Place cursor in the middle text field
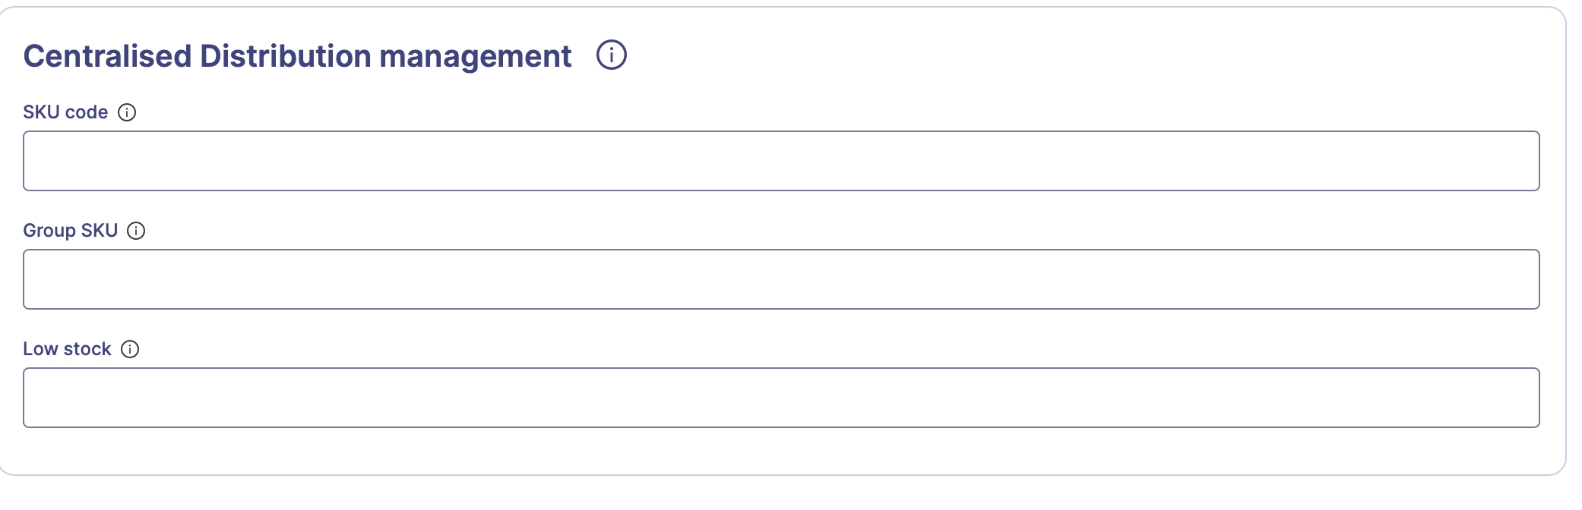This screenshot has width=1582, height=510. 780,279
